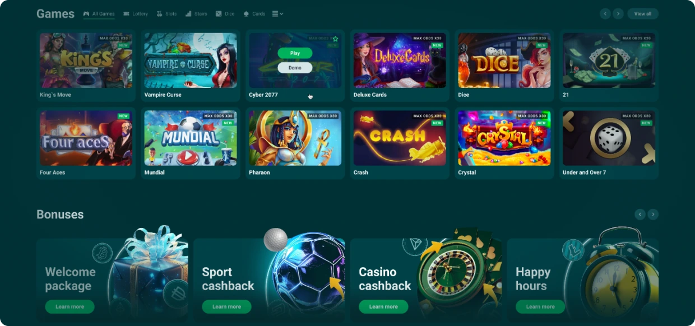Screen dimensions: 695x326
Task: Show next bonuses with right arrow
Action: pos(653,214)
